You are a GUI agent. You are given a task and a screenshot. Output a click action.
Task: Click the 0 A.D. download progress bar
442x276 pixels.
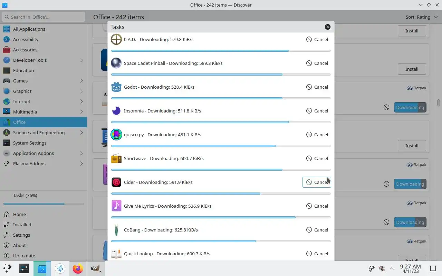pyautogui.click(x=221, y=51)
